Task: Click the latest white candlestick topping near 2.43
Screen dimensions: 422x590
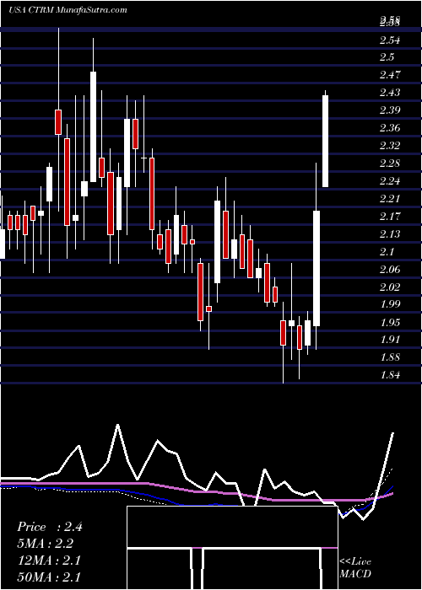Action: coord(325,141)
